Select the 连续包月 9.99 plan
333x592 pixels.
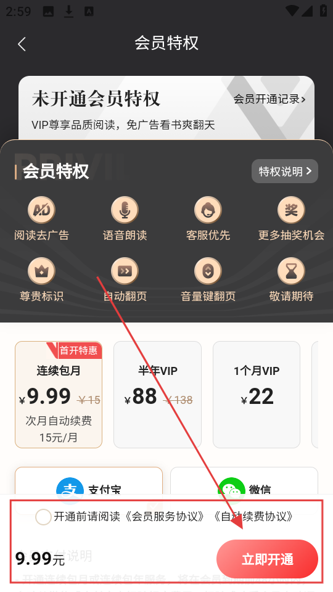(x=59, y=395)
